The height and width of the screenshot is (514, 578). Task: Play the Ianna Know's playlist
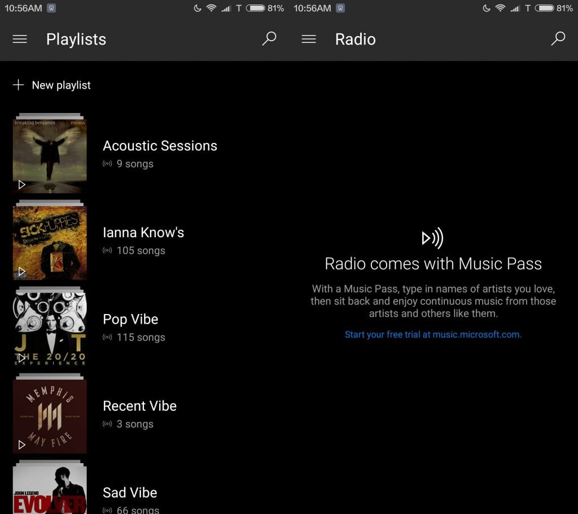[22, 271]
